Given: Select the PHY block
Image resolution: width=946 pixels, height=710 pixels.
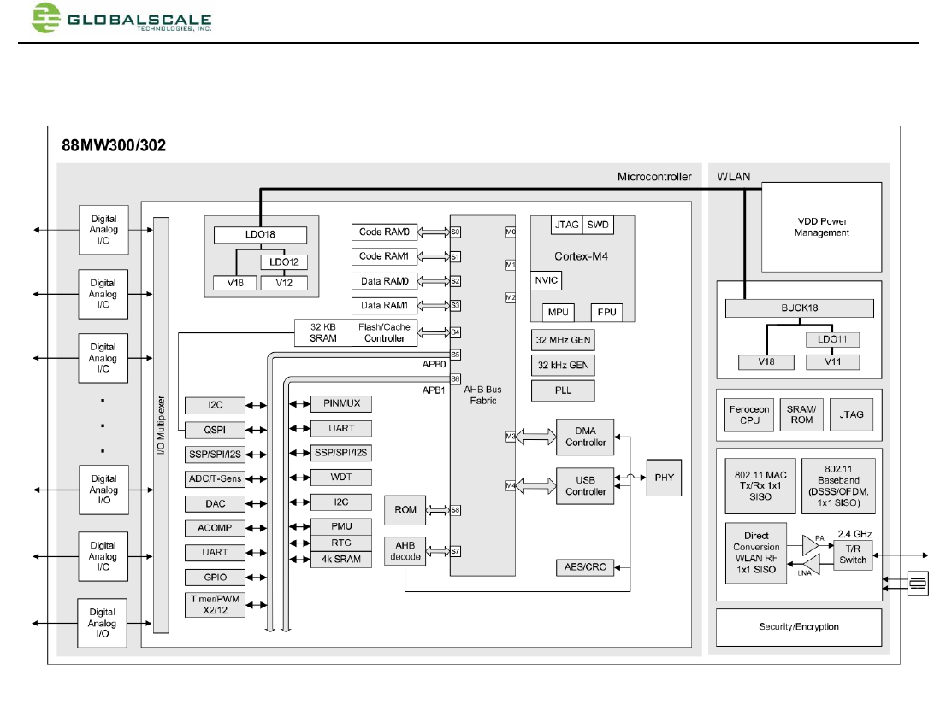Looking at the screenshot, I should point(664,478).
